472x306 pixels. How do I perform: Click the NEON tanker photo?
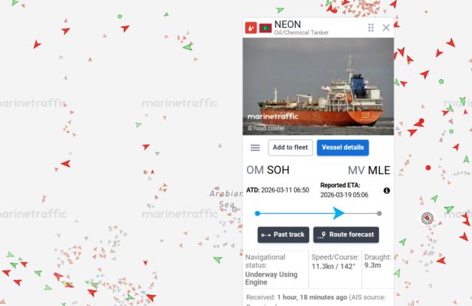point(318,86)
